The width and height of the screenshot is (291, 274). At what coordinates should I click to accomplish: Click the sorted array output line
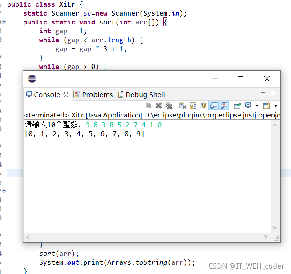tap(85, 134)
